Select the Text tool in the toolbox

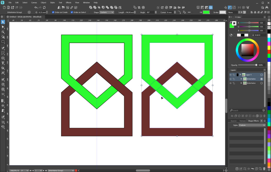pyautogui.click(x=3, y=63)
